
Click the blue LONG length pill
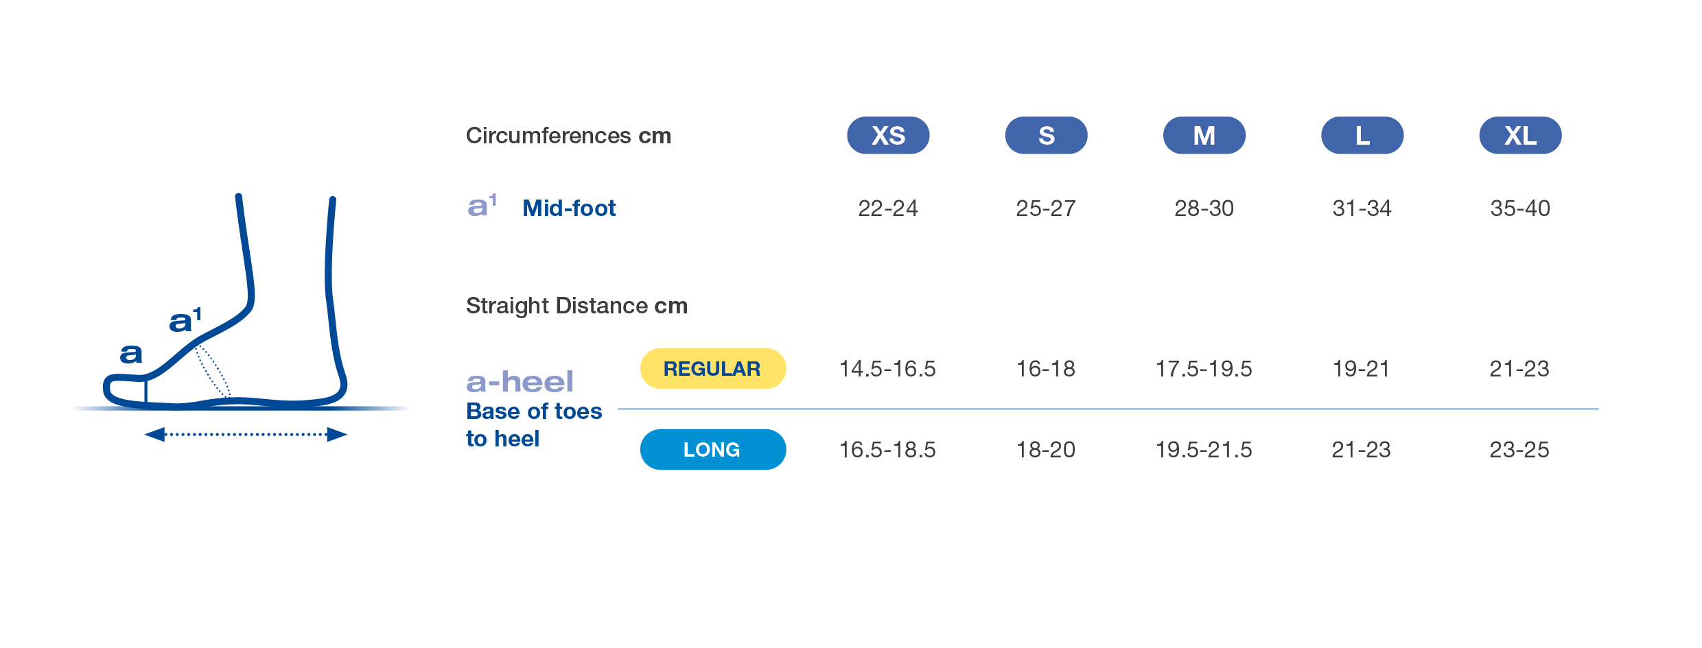click(712, 450)
